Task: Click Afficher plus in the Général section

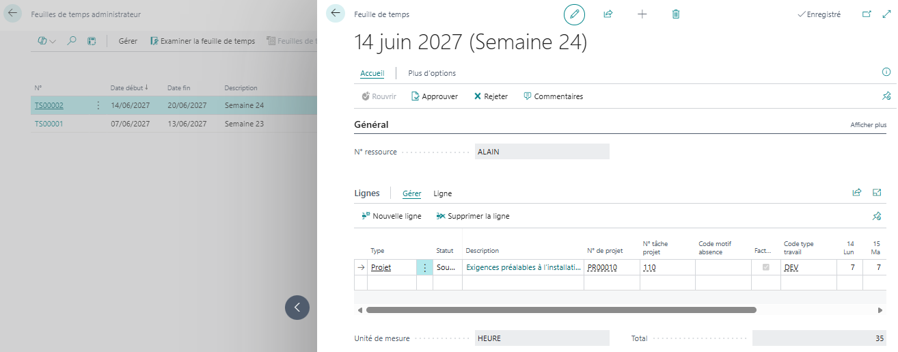Action: [868, 125]
